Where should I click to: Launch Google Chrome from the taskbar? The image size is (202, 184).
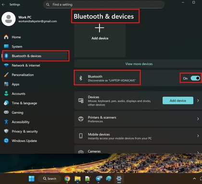pyautogui.click(x=67, y=179)
